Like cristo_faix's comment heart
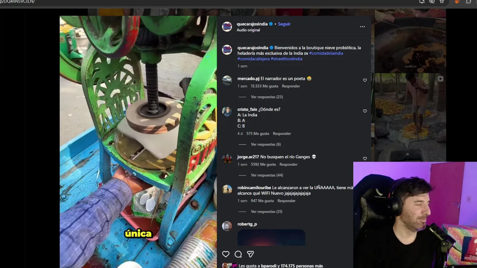The height and width of the screenshot is (268, 477). pyautogui.click(x=365, y=111)
